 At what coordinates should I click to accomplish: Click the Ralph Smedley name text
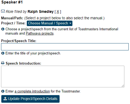(40, 12)
